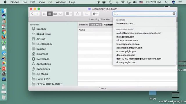This screenshot has width=186, height=104.
Task: Open Notification Center icon
Action: (180, 2)
